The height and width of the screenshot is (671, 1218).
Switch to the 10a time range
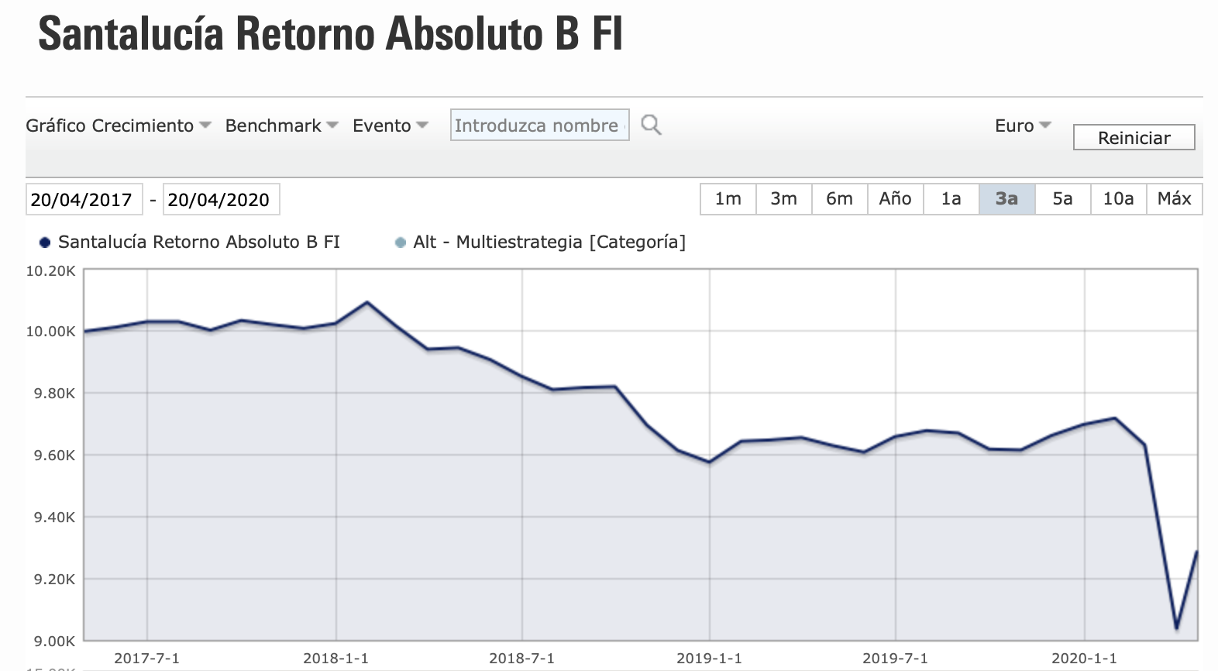(1118, 199)
